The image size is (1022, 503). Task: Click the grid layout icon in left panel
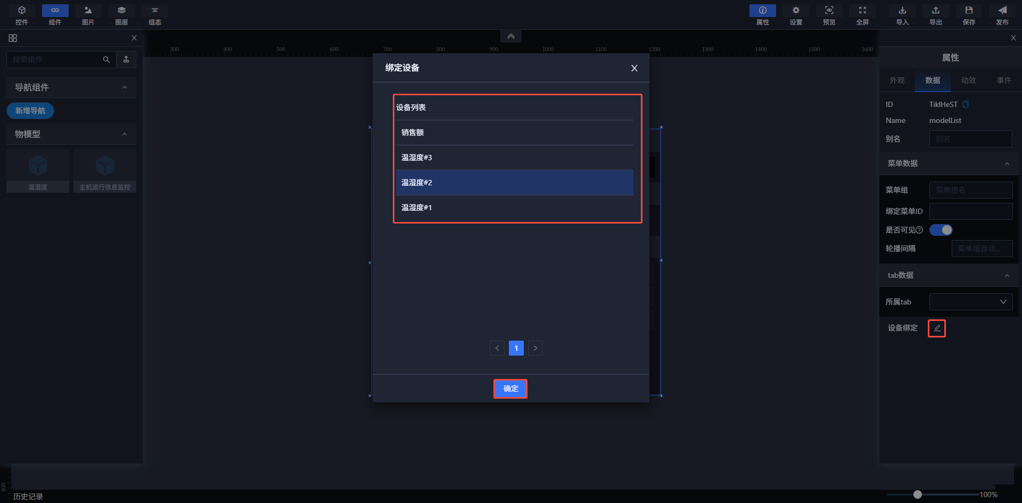pyautogui.click(x=13, y=38)
